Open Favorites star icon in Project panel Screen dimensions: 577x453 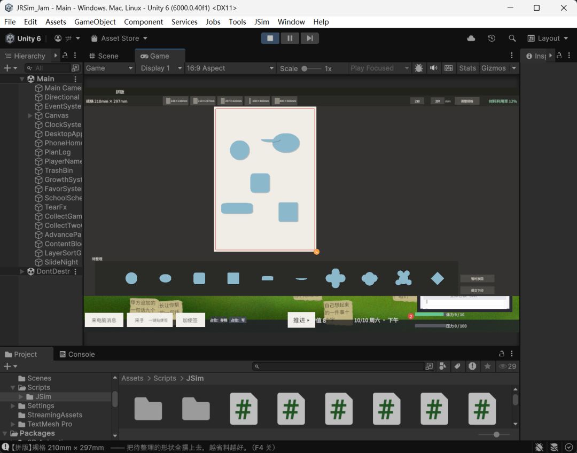(488, 366)
